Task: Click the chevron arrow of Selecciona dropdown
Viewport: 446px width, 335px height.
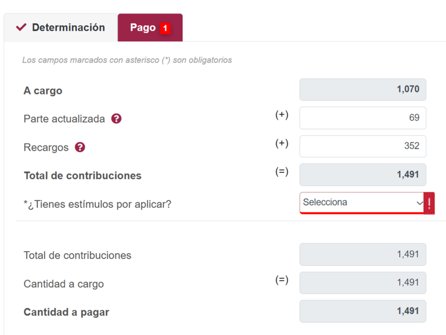Action: tap(419, 203)
